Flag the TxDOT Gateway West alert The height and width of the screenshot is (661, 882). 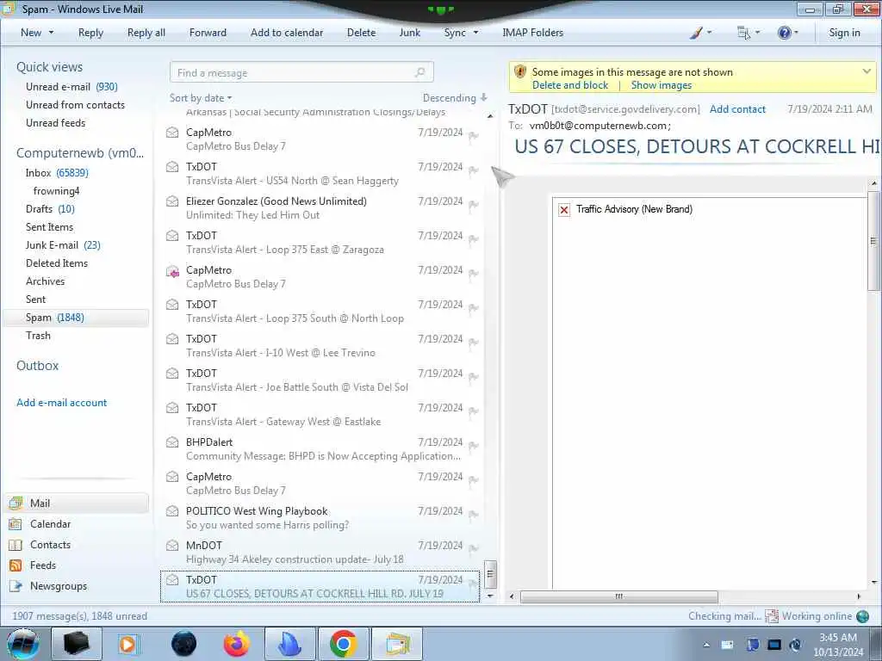coord(474,411)
